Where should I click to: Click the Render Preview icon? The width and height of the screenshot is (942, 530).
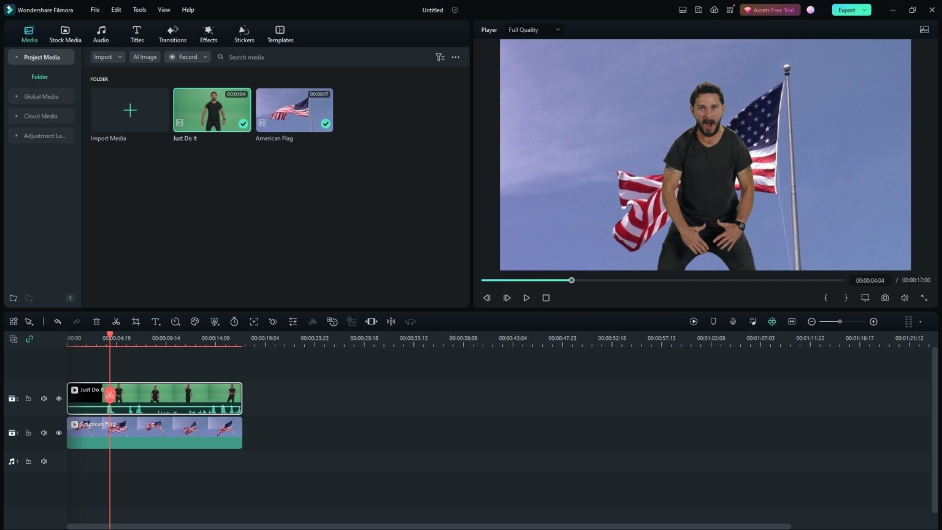tap(694, 321)
